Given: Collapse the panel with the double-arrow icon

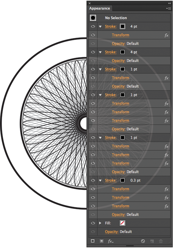Looking at the screenshot, I should point(169,3).
